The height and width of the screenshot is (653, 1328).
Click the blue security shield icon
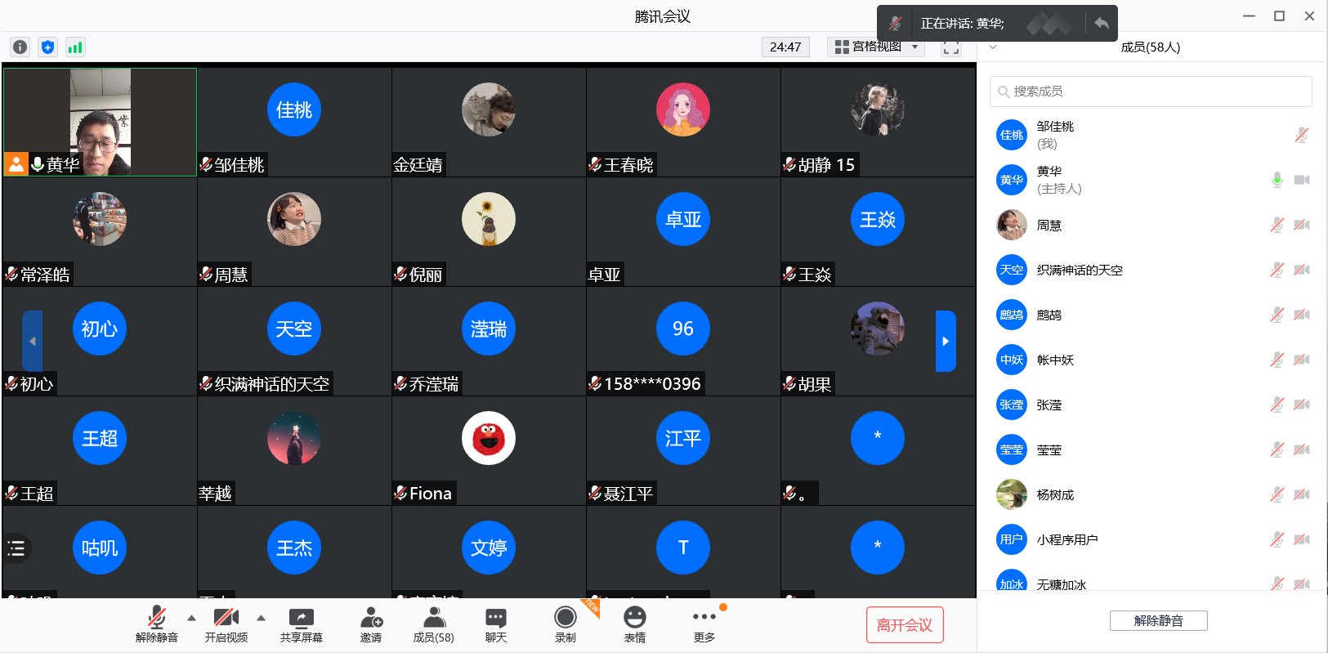pyautogui.click(x=48, y=47)
